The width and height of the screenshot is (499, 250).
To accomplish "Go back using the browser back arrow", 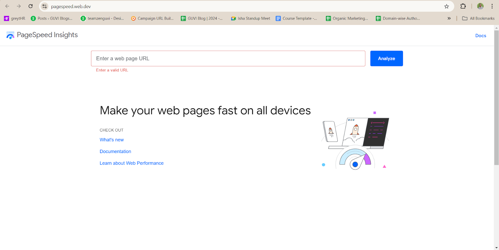I will [7, 6].
